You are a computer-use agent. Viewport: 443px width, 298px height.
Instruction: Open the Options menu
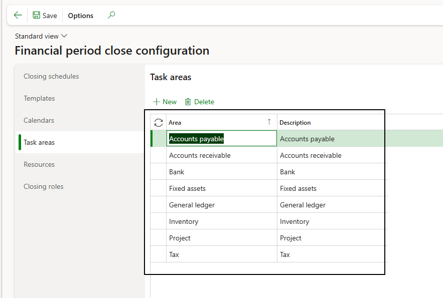[81, 16]
